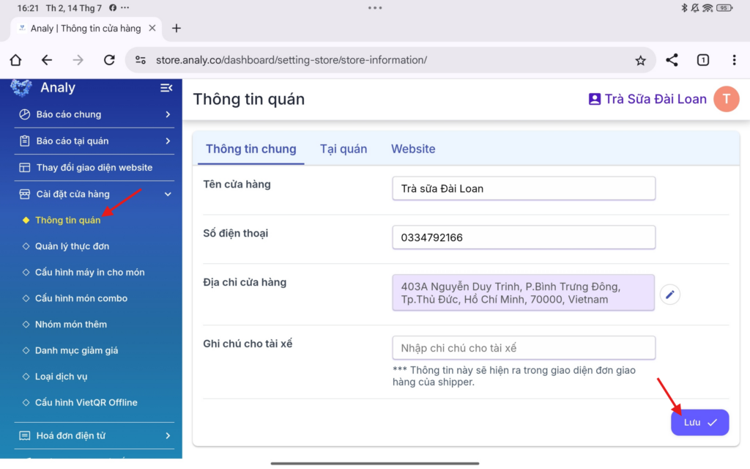
Task: Select Thông tin quán submenu
Action: (x=67, y=220)
